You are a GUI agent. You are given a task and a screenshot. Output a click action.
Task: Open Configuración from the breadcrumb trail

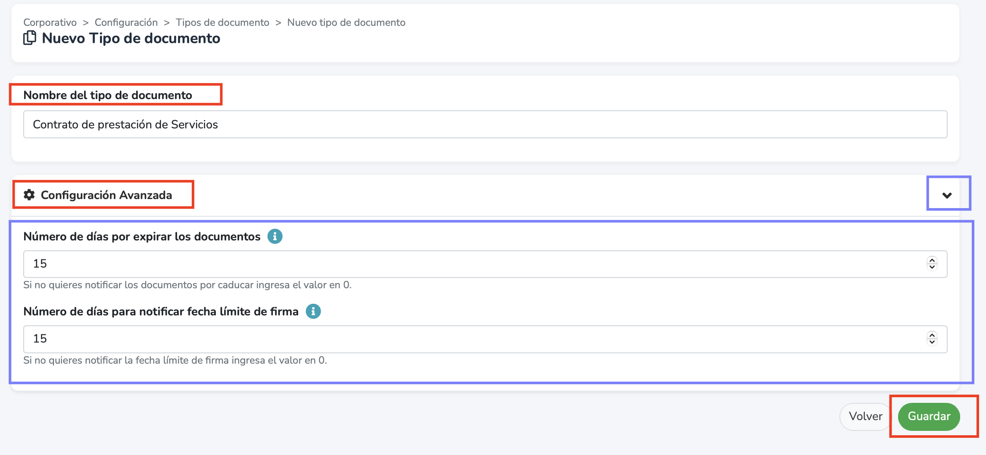[126, 22]
